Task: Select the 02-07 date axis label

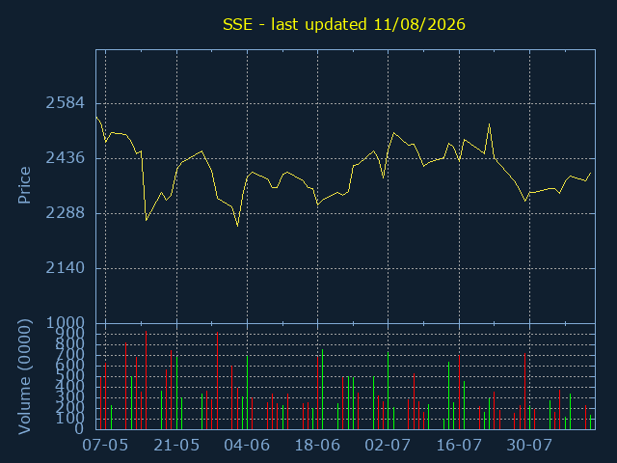Action: click(388, 446)
